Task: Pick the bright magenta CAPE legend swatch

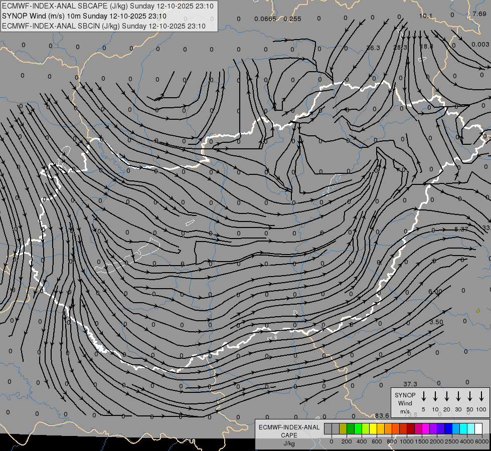Action: (426, 428)
